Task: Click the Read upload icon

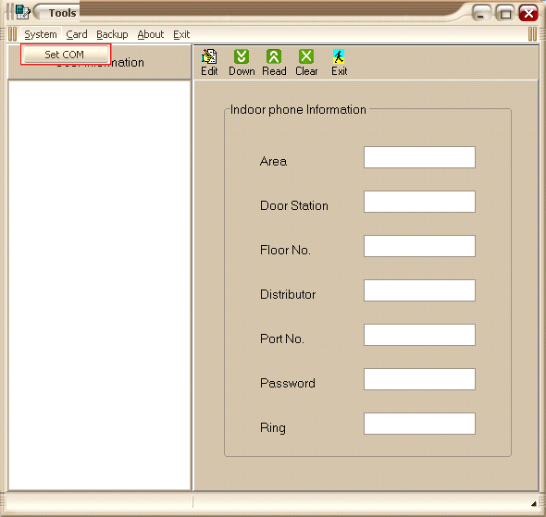Action: [274, 56]
